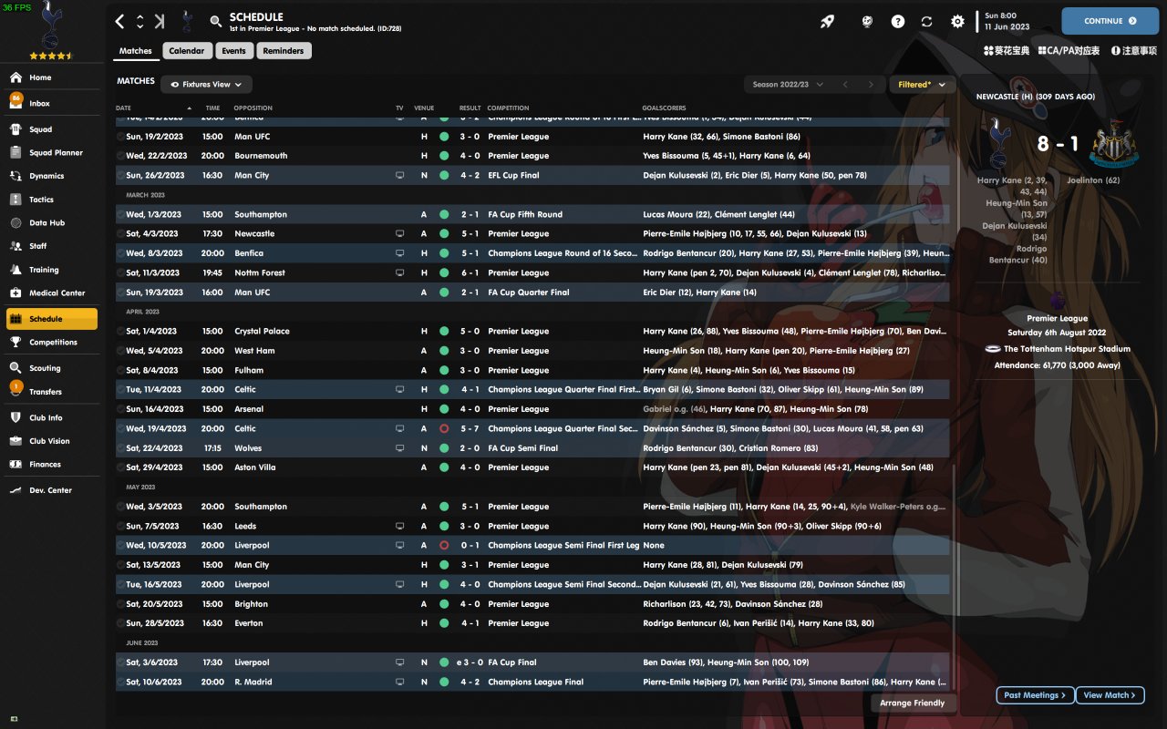
Task: Open the Fixtures View dropdown
Action: tap(207, 85)
